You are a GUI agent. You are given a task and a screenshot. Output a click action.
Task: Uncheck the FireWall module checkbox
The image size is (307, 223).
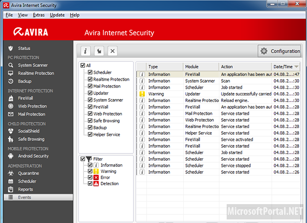tap(90, 107)
